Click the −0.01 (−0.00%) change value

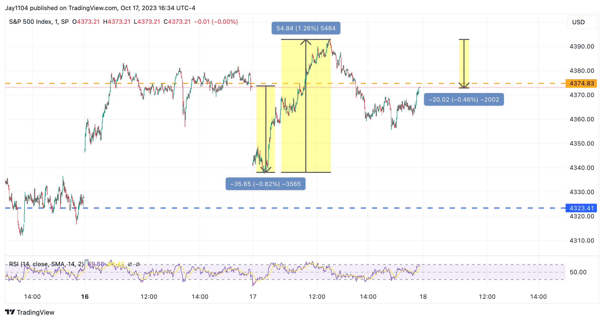click(216, 22)
